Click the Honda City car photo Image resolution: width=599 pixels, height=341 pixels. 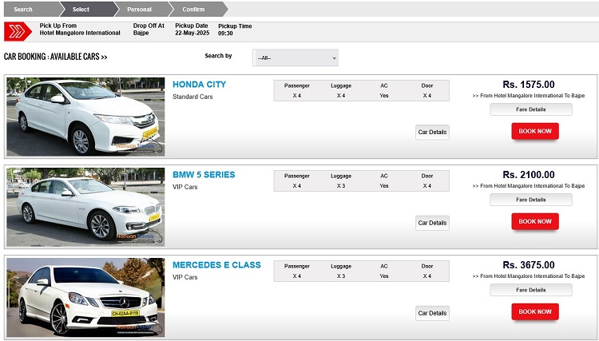(85, 117)
